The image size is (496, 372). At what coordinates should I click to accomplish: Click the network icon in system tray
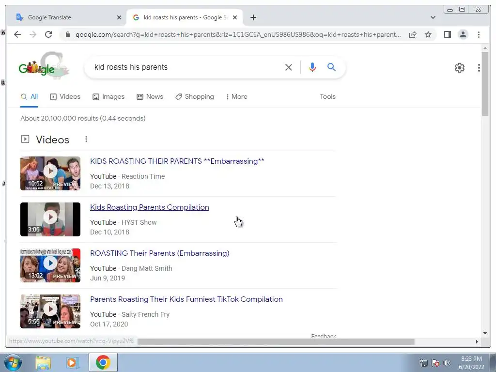coord(423,362)
